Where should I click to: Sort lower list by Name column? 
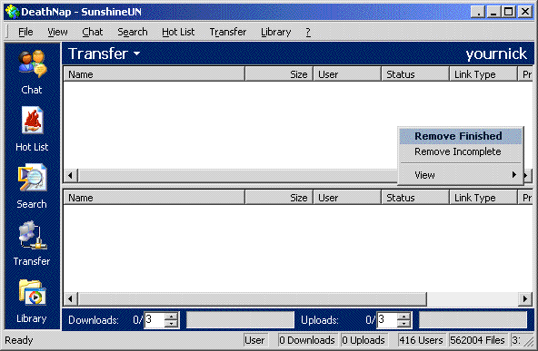click(154, 198)
